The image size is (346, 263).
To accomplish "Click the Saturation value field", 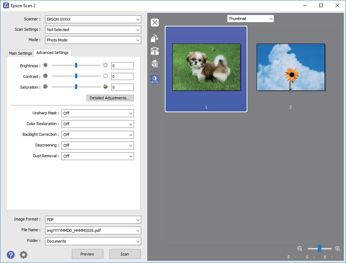I will pos(122,87).
